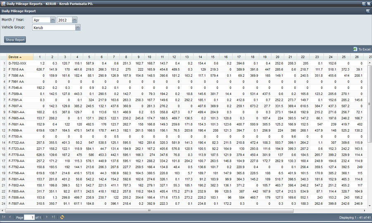
Task: Click the next page arrow icon
Action: point(47,217)
